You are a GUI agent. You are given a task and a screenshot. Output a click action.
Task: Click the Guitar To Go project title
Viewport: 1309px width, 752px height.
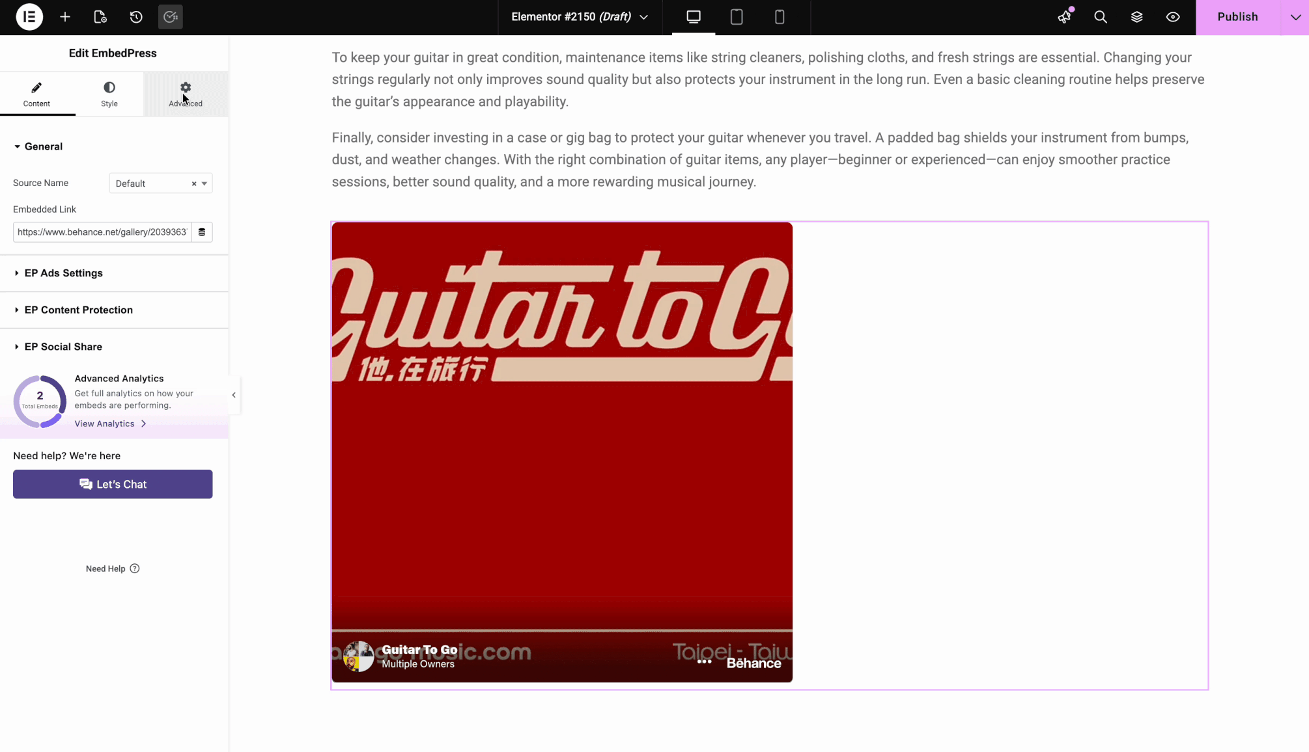[x=419, y=649]
